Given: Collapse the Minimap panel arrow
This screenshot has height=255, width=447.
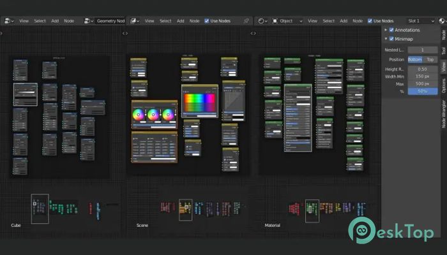Looking at the screenshot, I should pos(386,39).
